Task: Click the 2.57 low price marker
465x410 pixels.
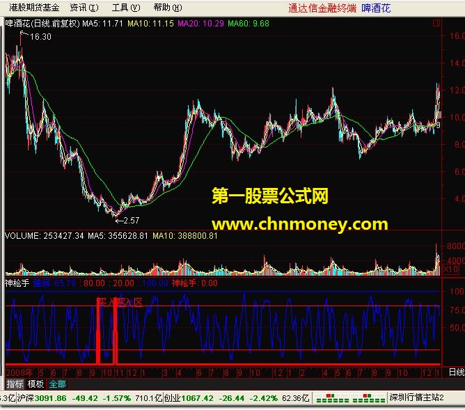Action: click(132, 221)
